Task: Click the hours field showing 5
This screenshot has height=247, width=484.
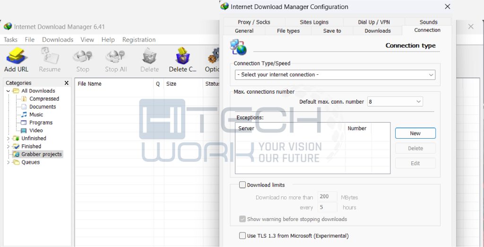Action: pos(327,207)
